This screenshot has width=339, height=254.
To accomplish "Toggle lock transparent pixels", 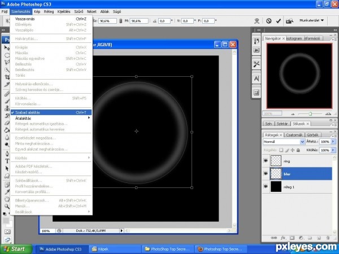I will pyautogui.click(x=281, y=150).
